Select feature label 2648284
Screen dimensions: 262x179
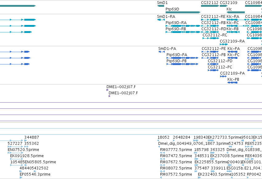(182, 137)
